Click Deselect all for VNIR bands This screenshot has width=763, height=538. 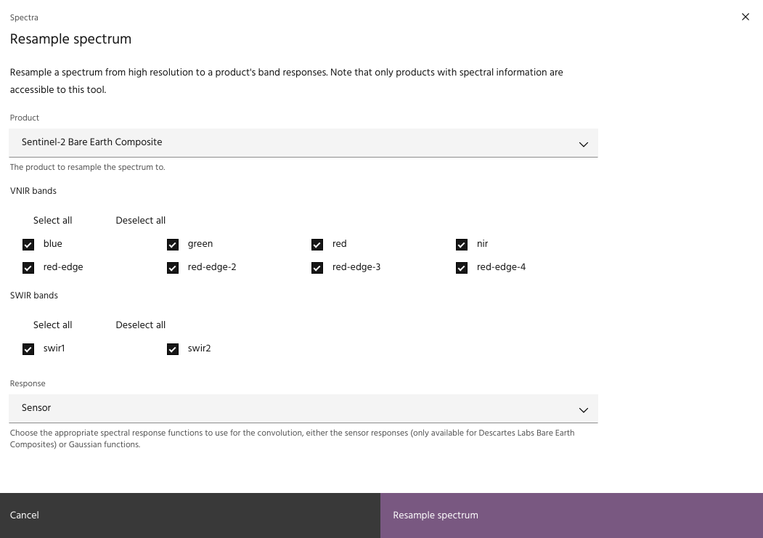tap(140, 221)
